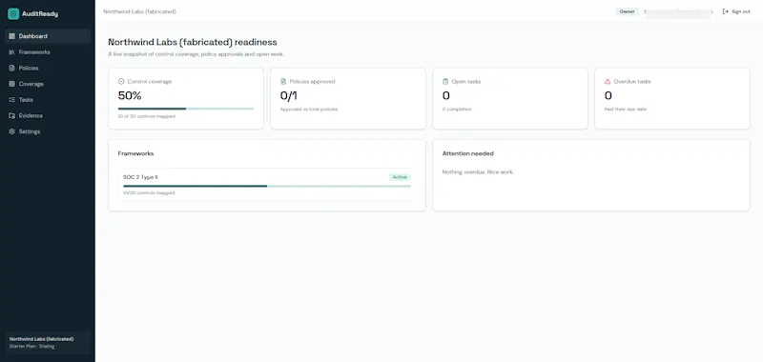Click the Tasks checklist icon in sidebar
This screenshot has height=362, width=763.
(12, 100)
